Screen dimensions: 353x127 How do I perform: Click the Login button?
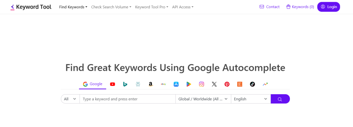point(329,7)
